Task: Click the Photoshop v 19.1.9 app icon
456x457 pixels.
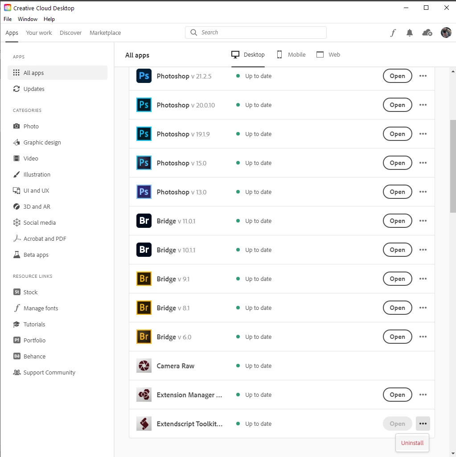Action: tap(144, 134)
